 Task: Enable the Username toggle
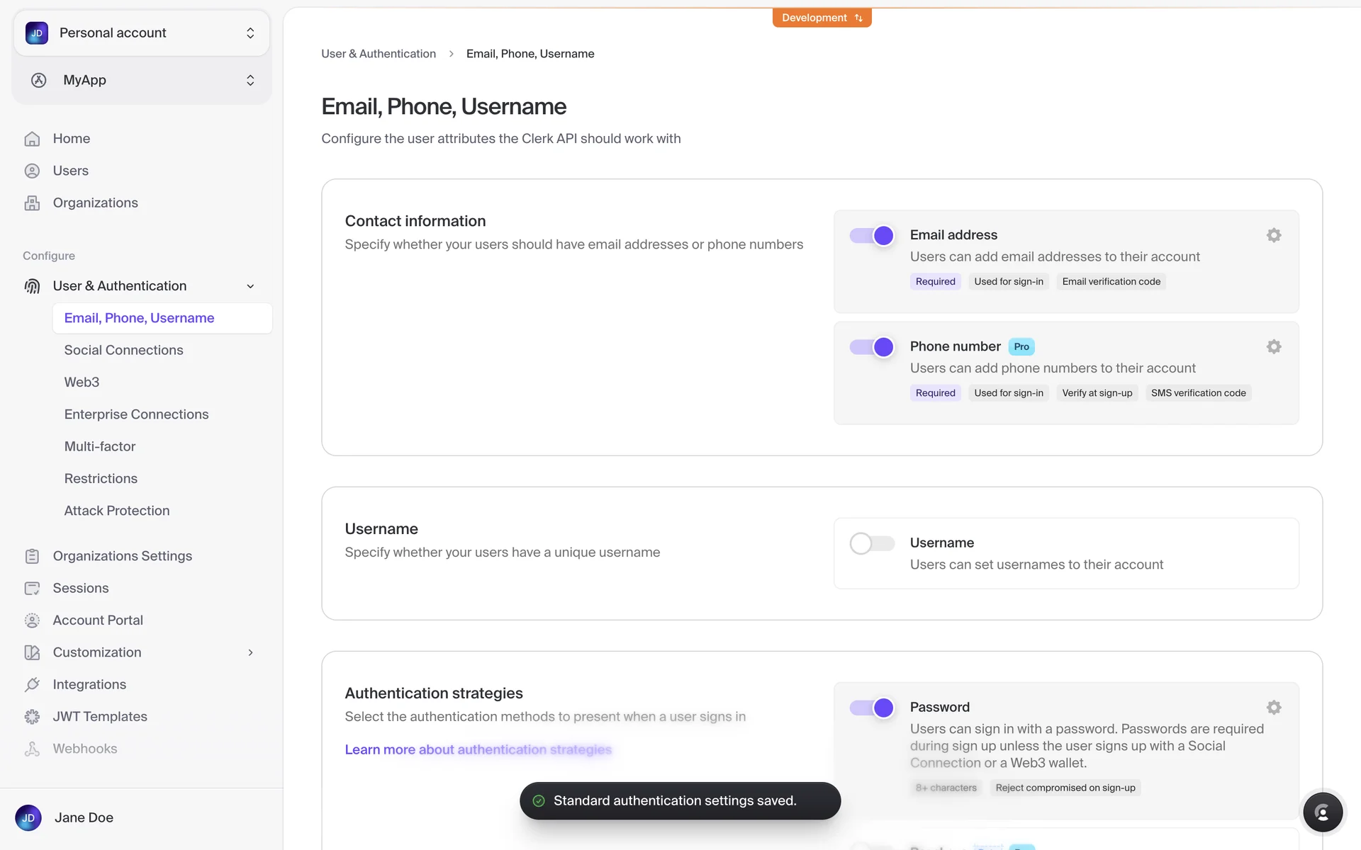coord(873,543)
